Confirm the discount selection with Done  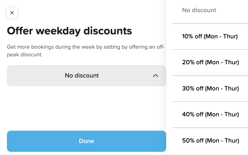pos(86,141)
